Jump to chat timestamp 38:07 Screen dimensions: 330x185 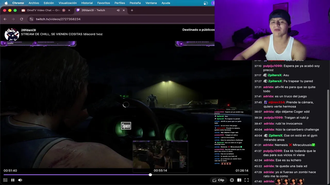258,112
